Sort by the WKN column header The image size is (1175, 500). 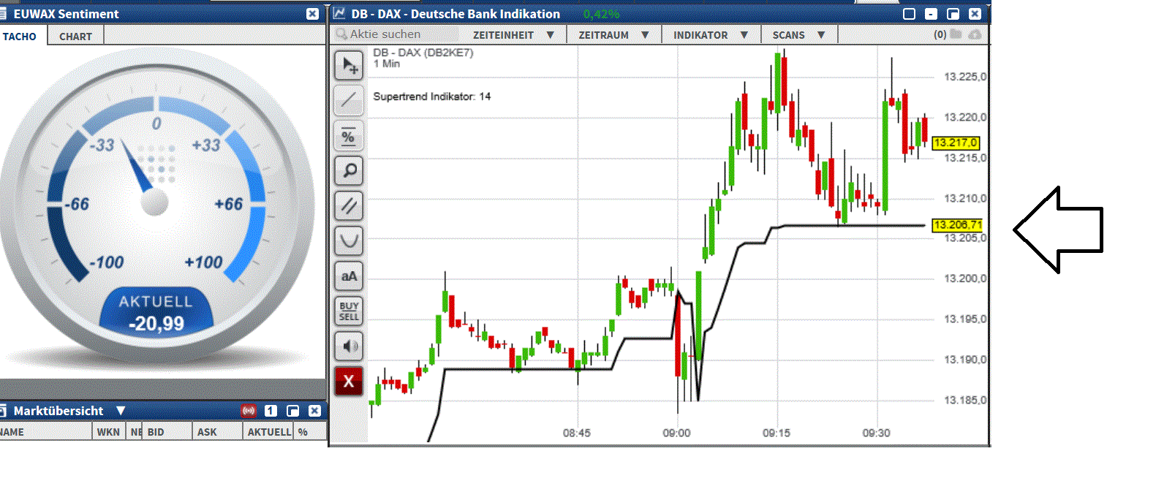[108, 432]
